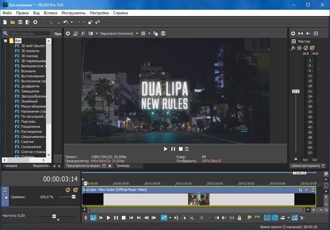Click the Record microphone button in transport bar
Image resolution: width=330 pixels, height=230 pixels.
coord(86,218)
